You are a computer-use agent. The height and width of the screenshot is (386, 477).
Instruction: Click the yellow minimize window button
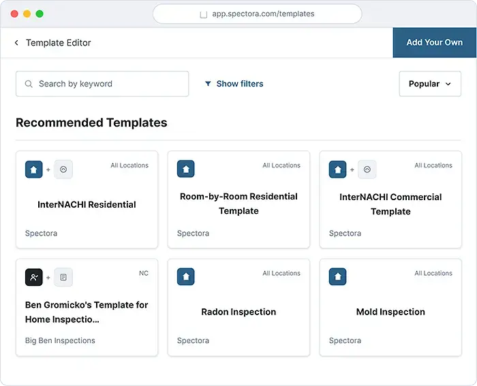[27, 14]
